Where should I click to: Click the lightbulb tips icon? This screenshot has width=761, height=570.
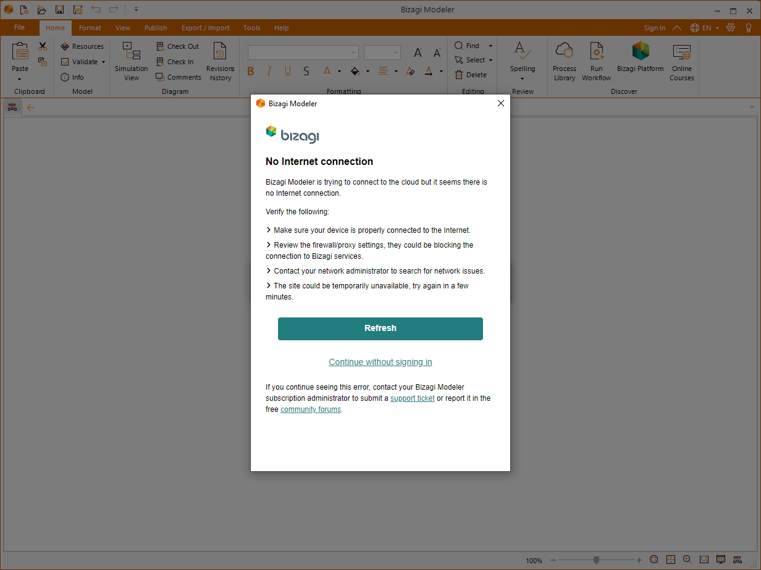[x=748, y=28]
